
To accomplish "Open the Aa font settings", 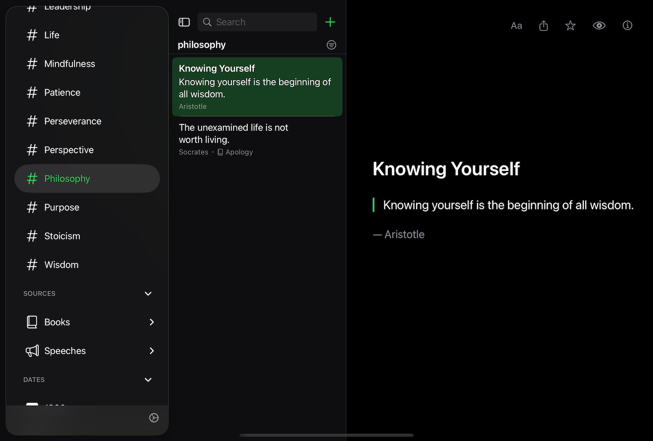I will tap(516, 26).
